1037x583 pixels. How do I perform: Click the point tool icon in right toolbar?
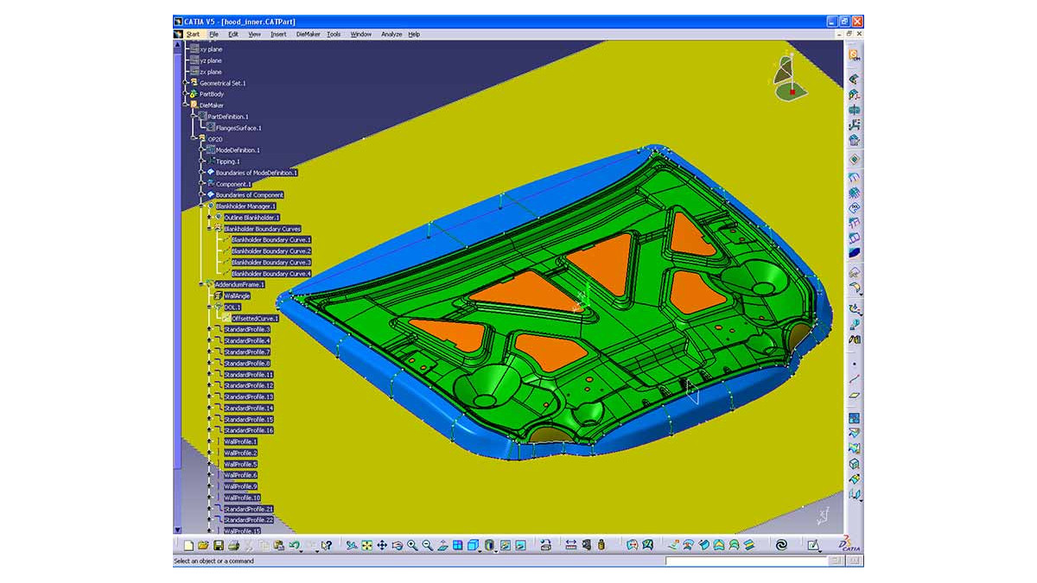coord(855,364)
